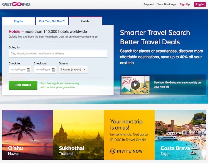The width and height of the screenshot is (208, 163).
Task: Open the Costa Brava Spain tile
Action: (180, 135)
